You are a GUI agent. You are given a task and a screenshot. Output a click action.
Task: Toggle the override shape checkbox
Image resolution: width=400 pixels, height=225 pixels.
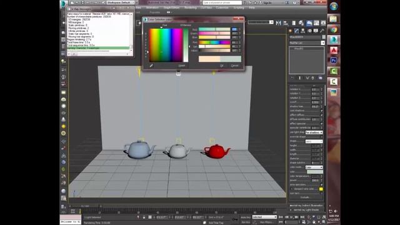321,137
